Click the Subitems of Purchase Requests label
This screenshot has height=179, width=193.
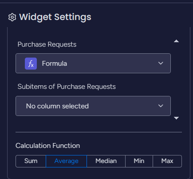[67, 87]
